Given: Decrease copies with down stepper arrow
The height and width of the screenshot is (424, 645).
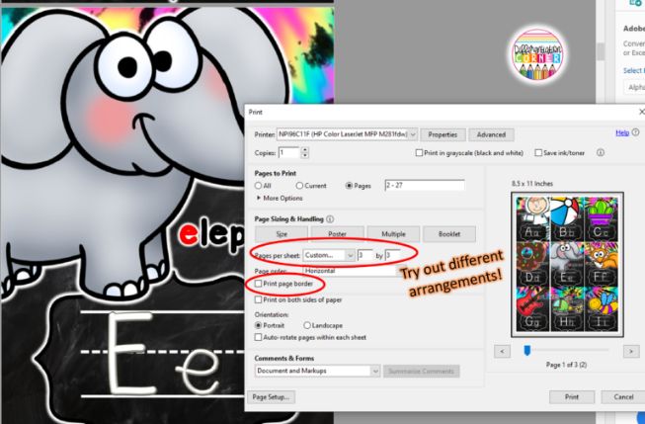Looking at the screenshot, I should click(x=305, y=155).
